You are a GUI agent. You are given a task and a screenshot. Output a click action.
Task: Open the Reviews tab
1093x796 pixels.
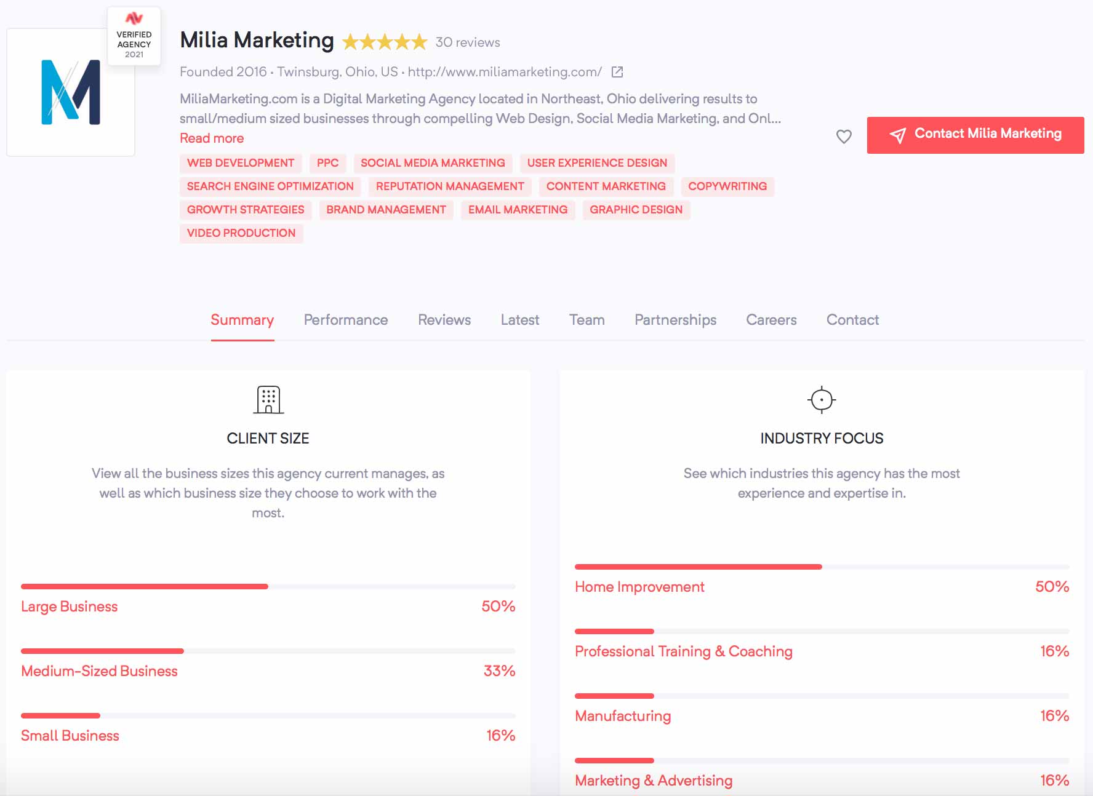point(444,320)
